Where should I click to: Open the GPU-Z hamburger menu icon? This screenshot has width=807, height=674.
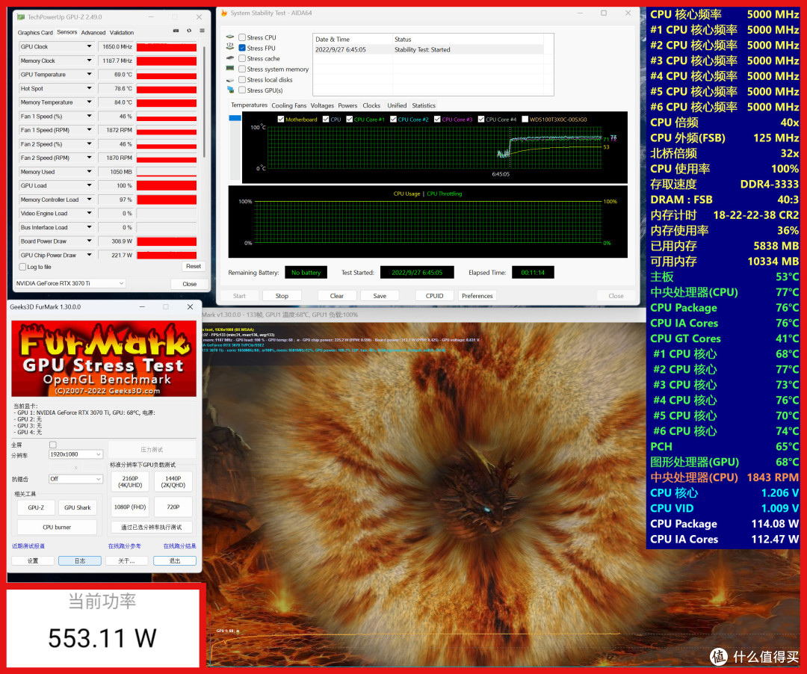click(x=201, y=31)
